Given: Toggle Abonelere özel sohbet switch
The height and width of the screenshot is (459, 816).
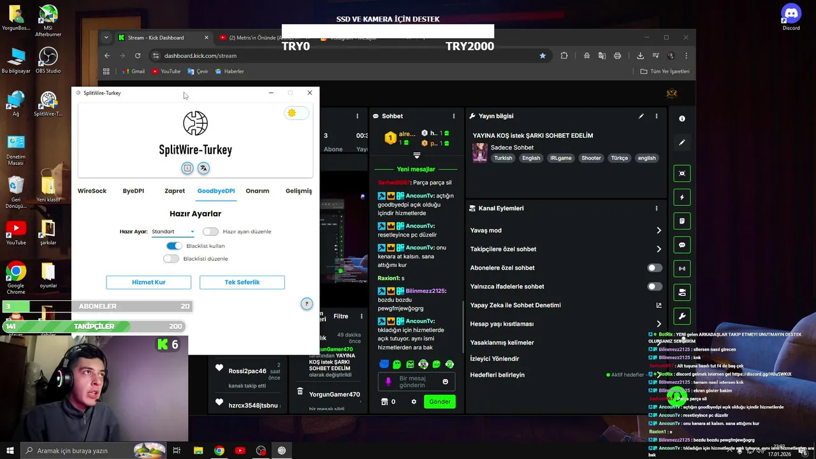Looking at the screenshot, I should [x=655, y=268].
